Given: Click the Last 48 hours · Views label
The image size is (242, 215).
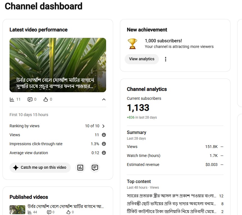Looking at the screenshot, I should tap(143, 188).
